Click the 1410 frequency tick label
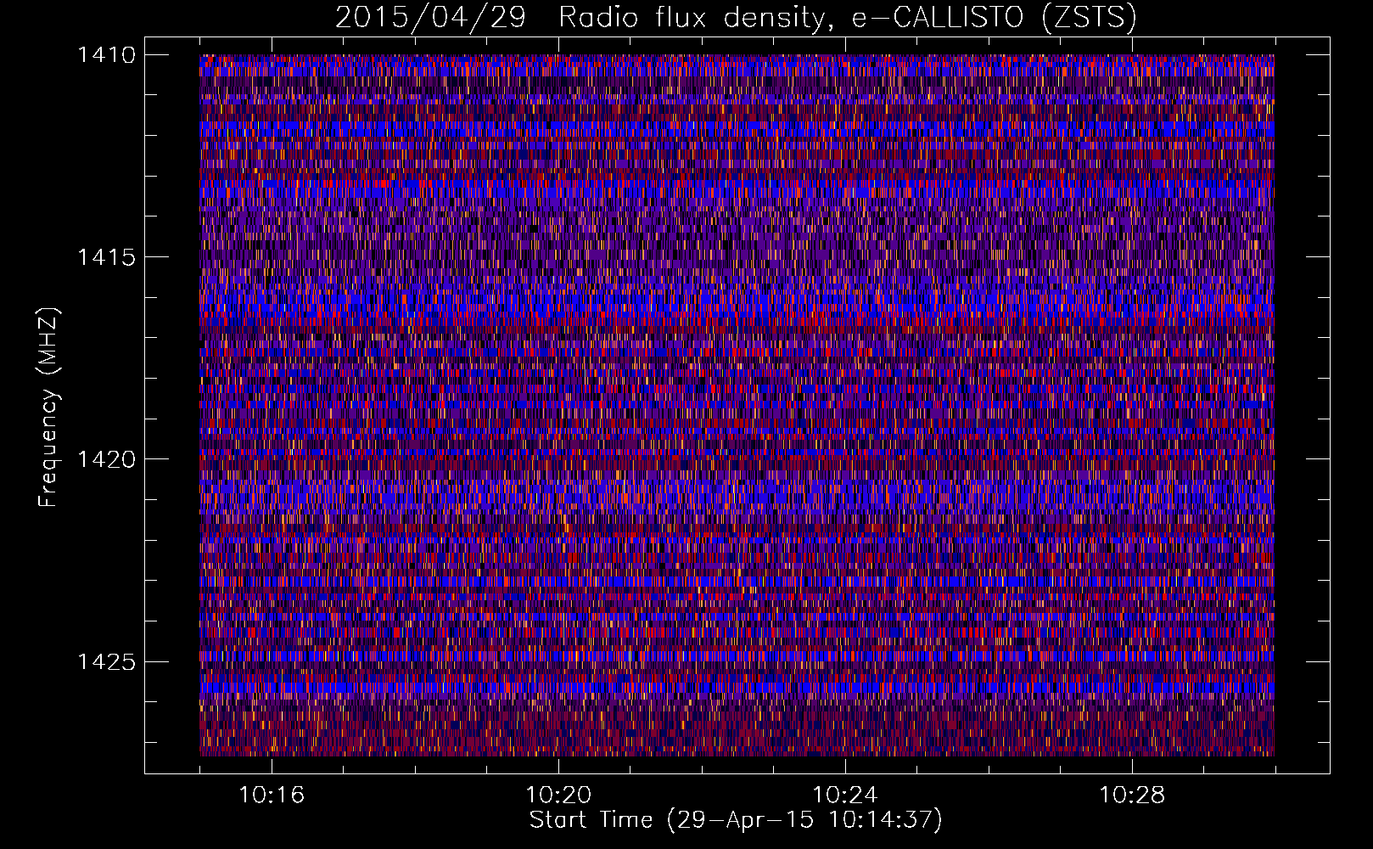The image size is (1373, 849). click(106, 55)
